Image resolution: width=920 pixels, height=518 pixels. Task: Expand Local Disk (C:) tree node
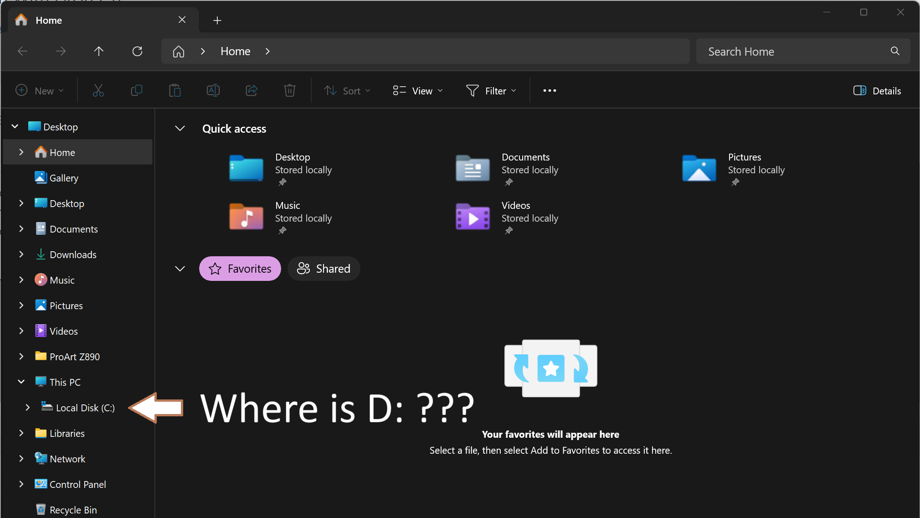[x=27, y=408]
